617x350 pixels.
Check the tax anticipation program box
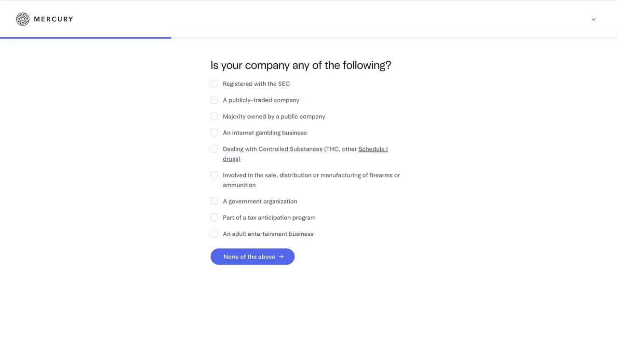coord(214,218)
